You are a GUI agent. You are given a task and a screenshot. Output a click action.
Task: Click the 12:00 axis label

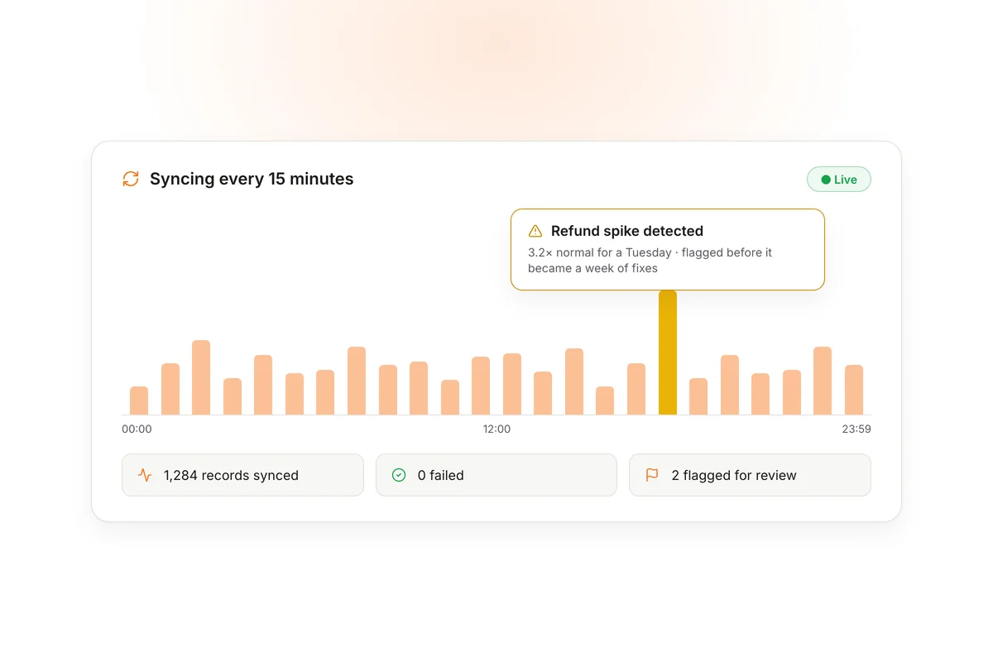(x=496, y=429)
